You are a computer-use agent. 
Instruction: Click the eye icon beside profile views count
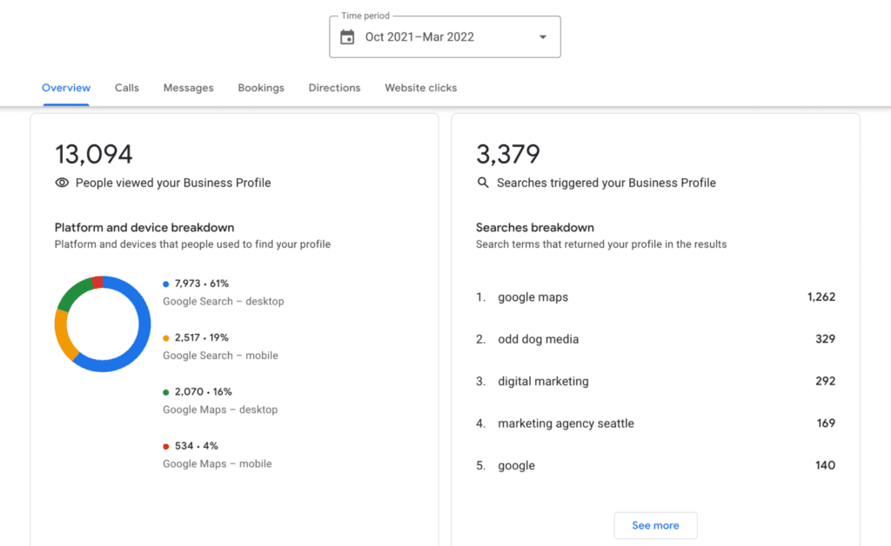[x=61, y=183]
